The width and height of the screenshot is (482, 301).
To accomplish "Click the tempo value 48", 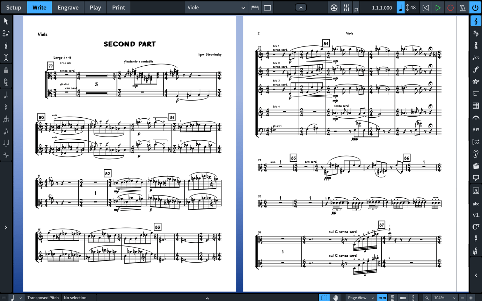I will tap(413, 7).
